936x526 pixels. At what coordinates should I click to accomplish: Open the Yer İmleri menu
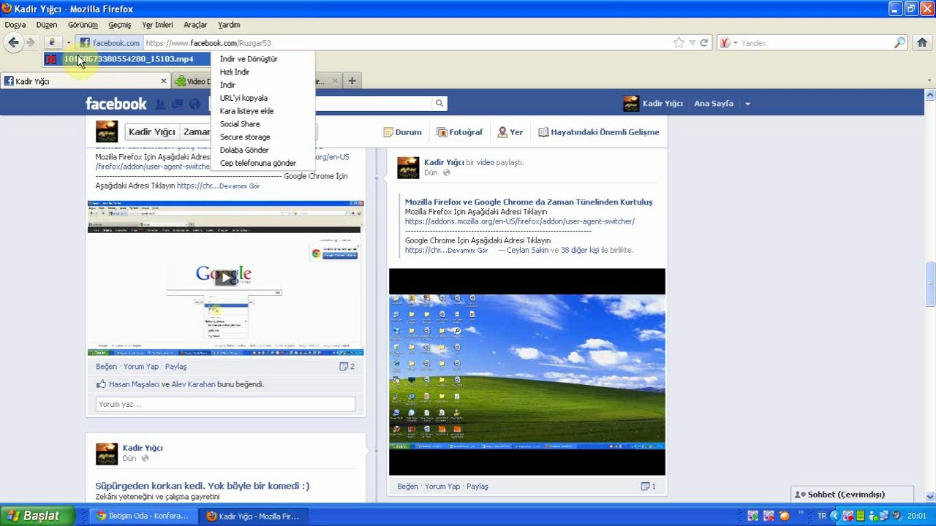157,25
